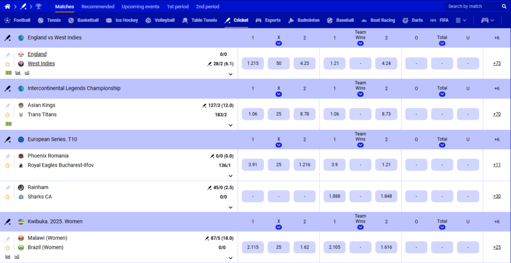
Task: Select the Cricket sport tab
Action: pyautogui.click(x=237, y=20)
